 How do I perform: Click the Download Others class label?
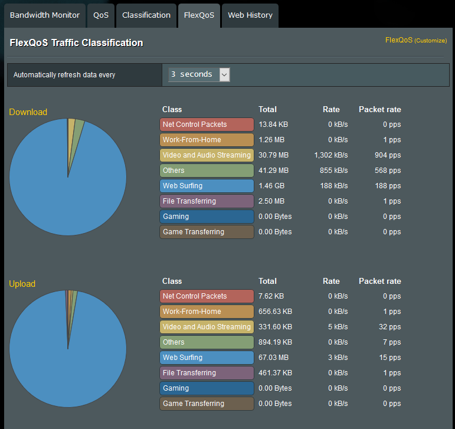207,171
